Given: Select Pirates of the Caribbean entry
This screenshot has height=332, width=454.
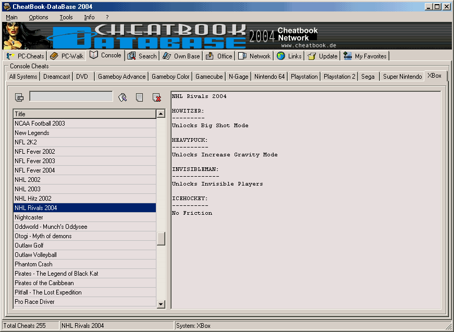Looking at the screenshot, I should click(44, 283).
